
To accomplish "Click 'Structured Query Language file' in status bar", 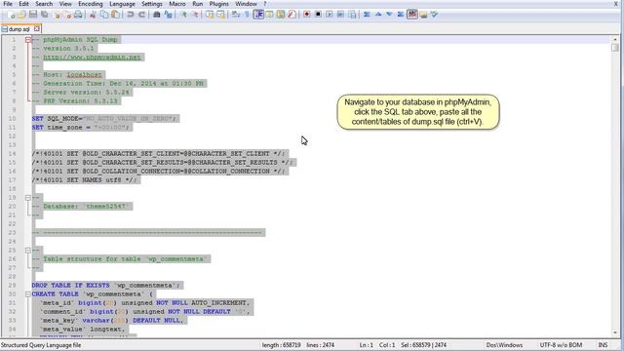I will (x=41, y=345).
